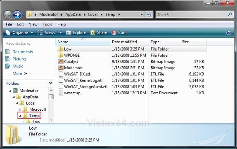Viewport: 237px width, 149px height.
Task: Select the WPDNSE folder icon
Action: click(x=60, y=55)
